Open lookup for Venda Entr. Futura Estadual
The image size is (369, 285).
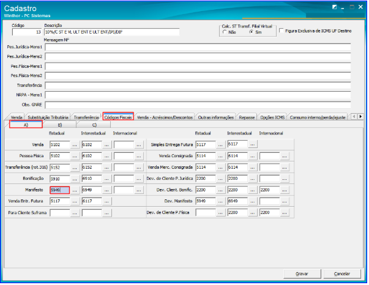pyautogui.click(x=75, y=201)
